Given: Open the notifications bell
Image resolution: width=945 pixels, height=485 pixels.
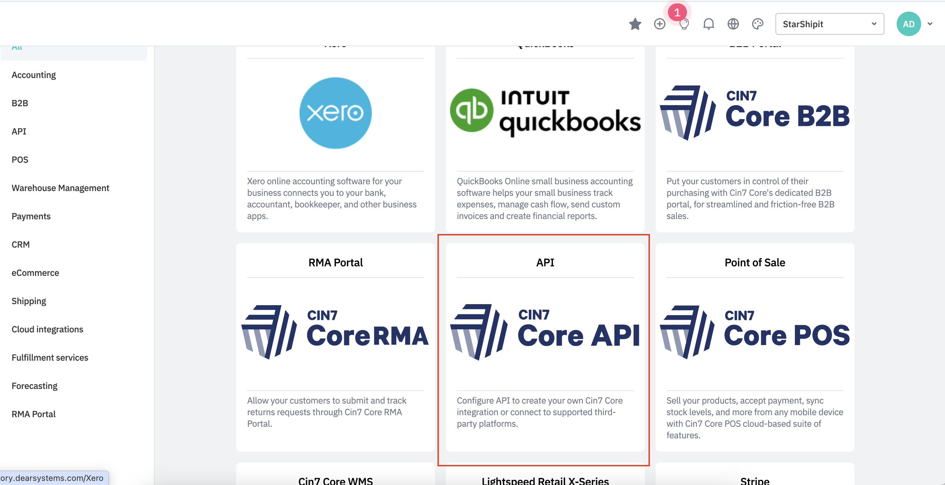Looking at the screenshot, I should [x=708, y=24].
